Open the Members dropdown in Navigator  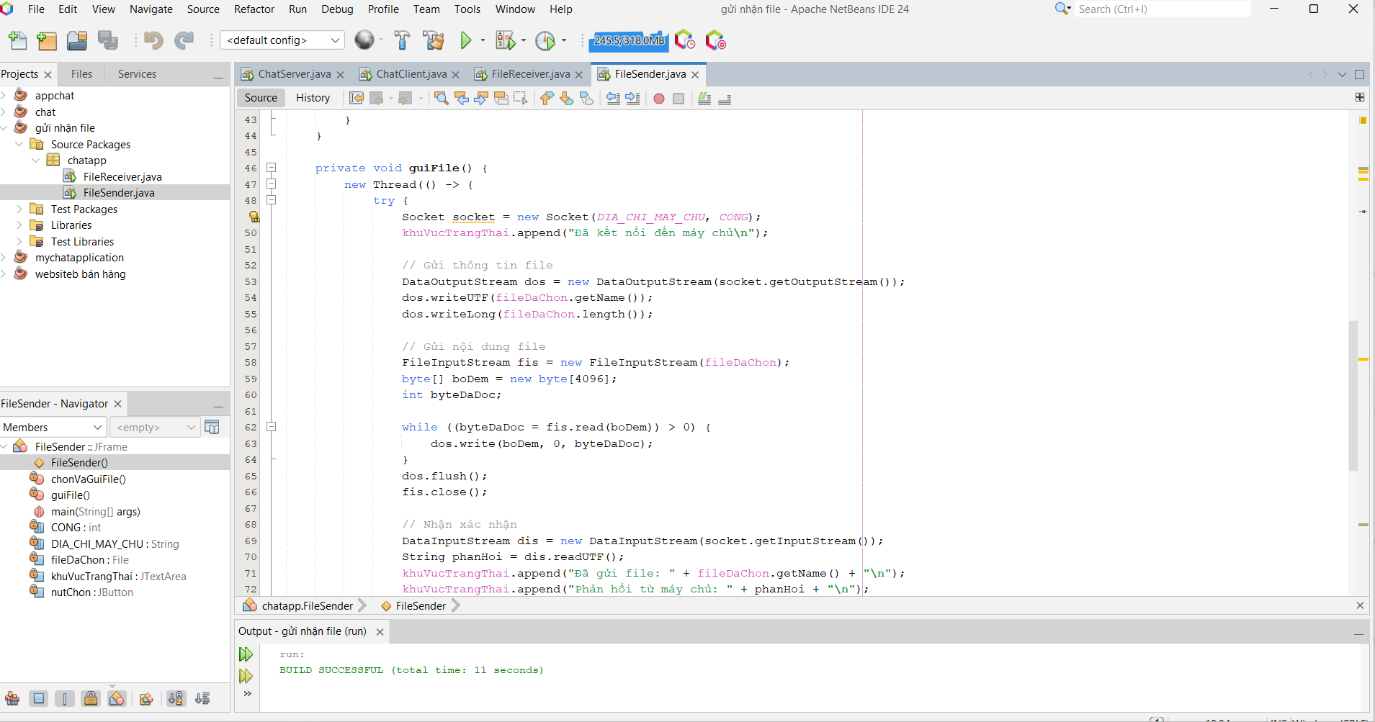(x=53, y=428)
